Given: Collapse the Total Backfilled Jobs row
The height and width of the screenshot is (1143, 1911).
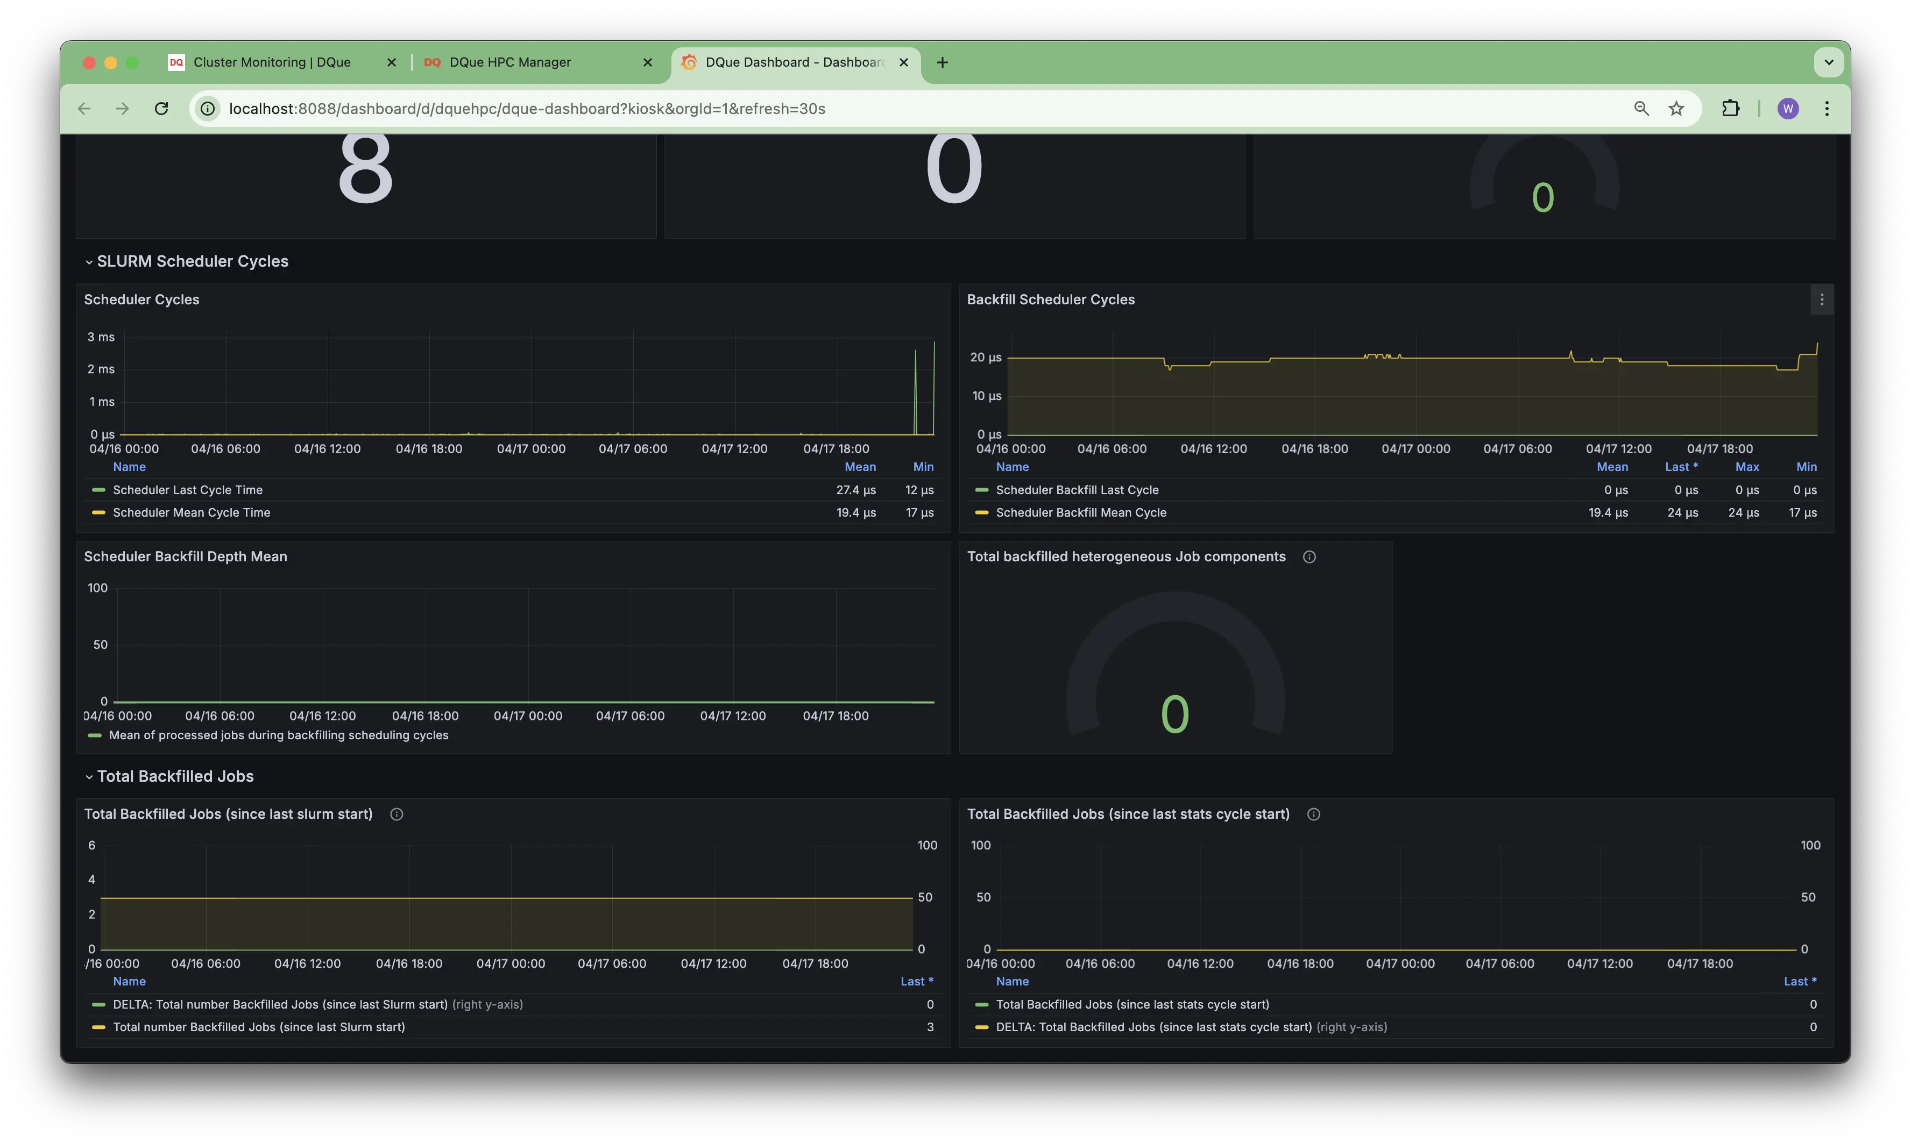Looking at the screenshot, I should [x=175, y=776].
